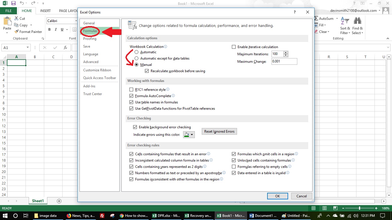The image size is (392, 220).
Task: Click Sheet1 worksheet tab
Action: pos(38,201)
